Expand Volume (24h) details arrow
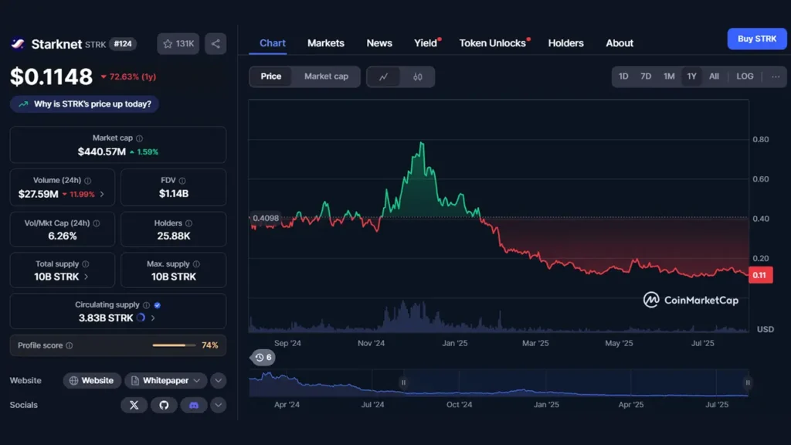Image resolution: width=791 pixels, height=445 pixels. pyautogui.click(x=102, y=194)
